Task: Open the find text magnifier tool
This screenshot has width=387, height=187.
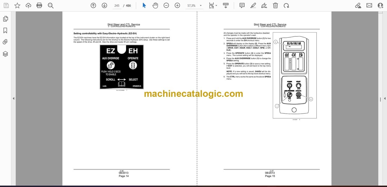Action: point(51,5)
